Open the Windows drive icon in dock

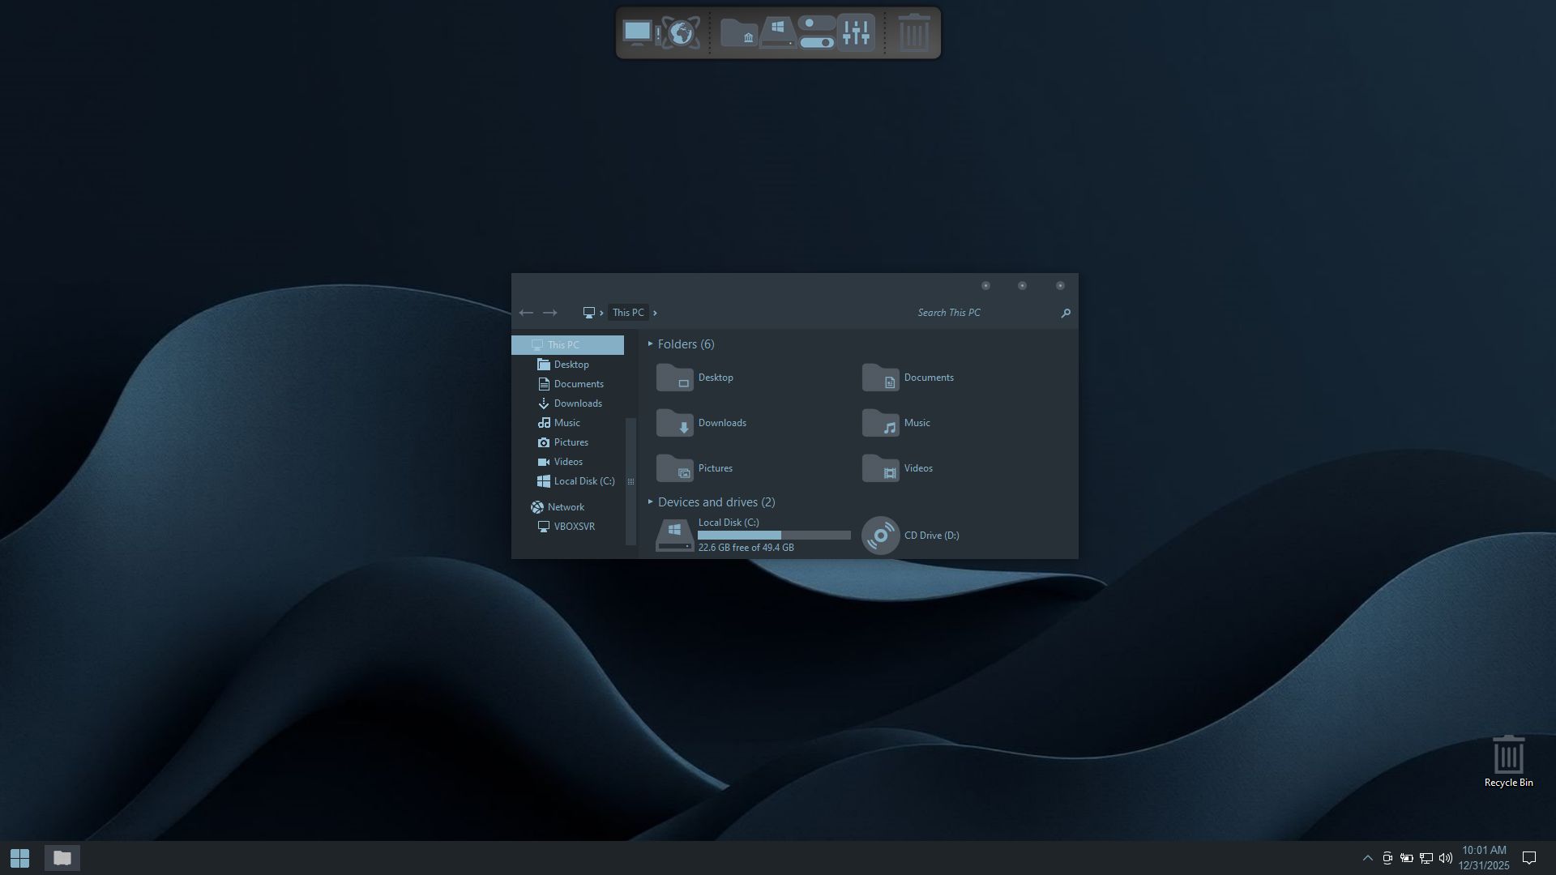(x=777, y=33)
